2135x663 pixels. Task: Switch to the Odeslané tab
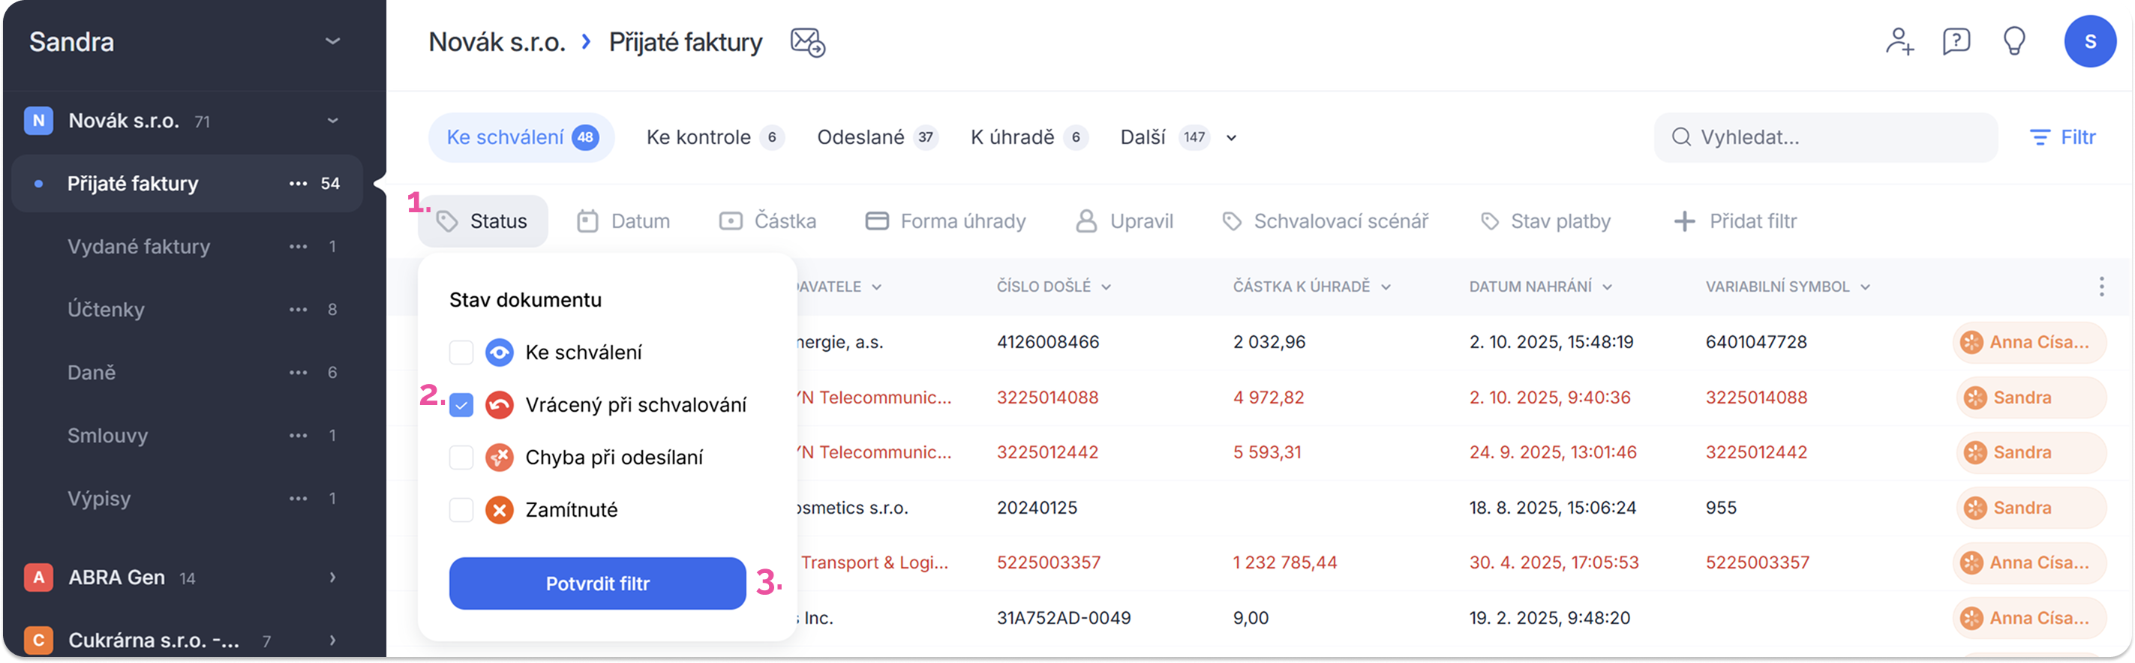click(x=877, y=137)
